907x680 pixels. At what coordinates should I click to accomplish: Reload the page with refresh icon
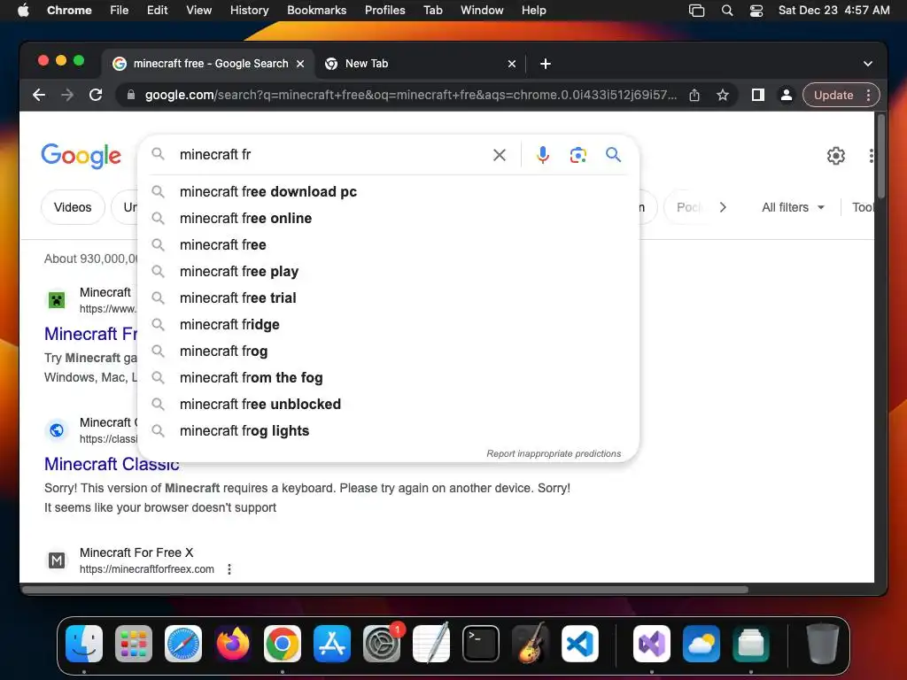point(96,95)
